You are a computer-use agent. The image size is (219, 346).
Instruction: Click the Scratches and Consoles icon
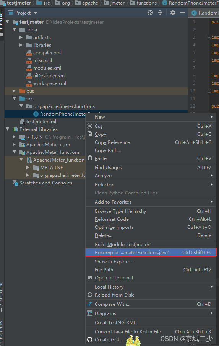tap(15, 183)
